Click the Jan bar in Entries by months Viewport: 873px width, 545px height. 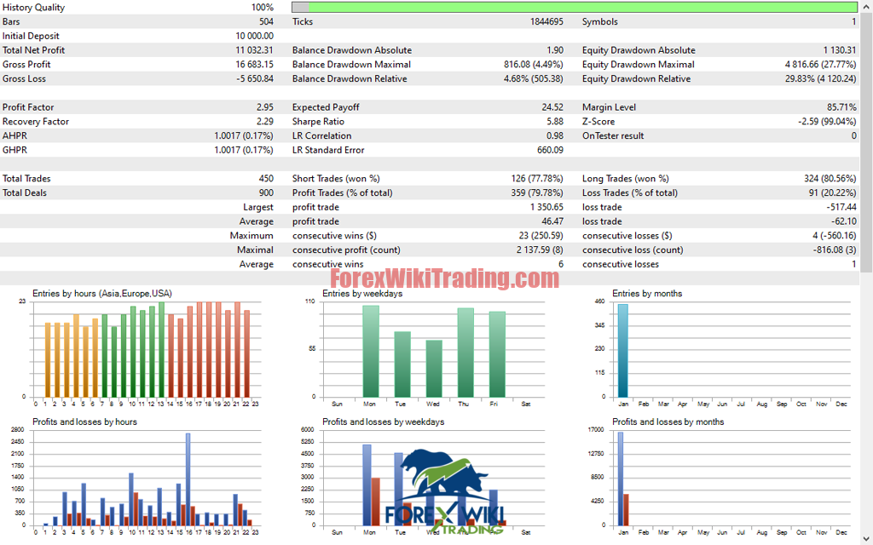pos(623,350)
